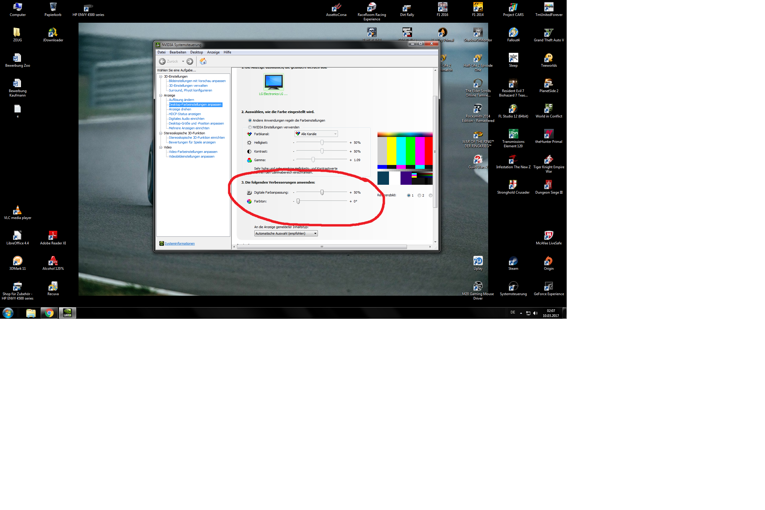Click Chrome icon in taskbar
The width and height of the screenshot is (765, 510).
click(x=49, y=313)
